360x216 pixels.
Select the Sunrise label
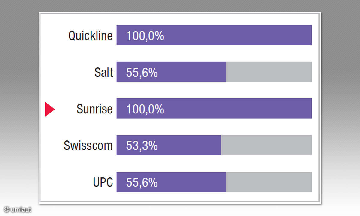click(94, 109)
